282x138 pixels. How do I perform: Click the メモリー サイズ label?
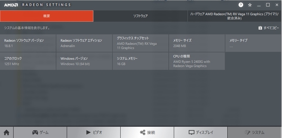tap(182, 40)
